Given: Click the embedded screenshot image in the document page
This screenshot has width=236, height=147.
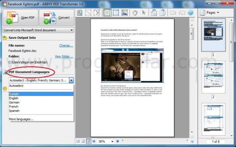Looking at the screenshot, I should point(132,65).
